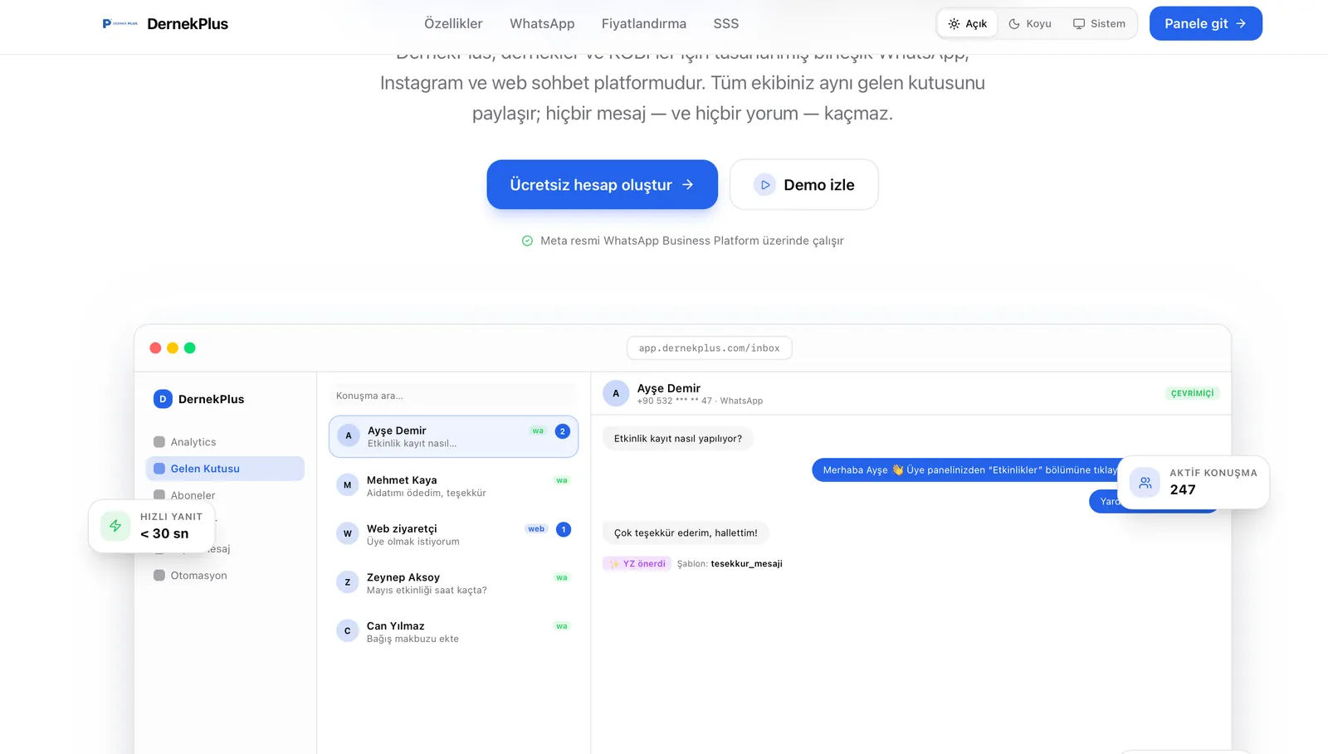Click the Gelen Kutusu sidebar icon

pyautogui.click(x=159, y=469)
